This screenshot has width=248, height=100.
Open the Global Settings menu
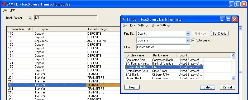[x=161, y=25]
